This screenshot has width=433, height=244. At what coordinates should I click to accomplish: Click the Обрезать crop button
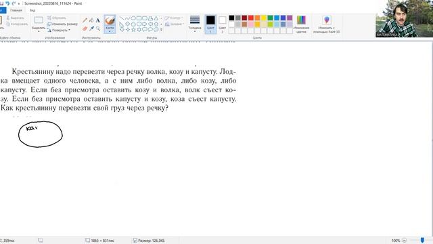56,18
